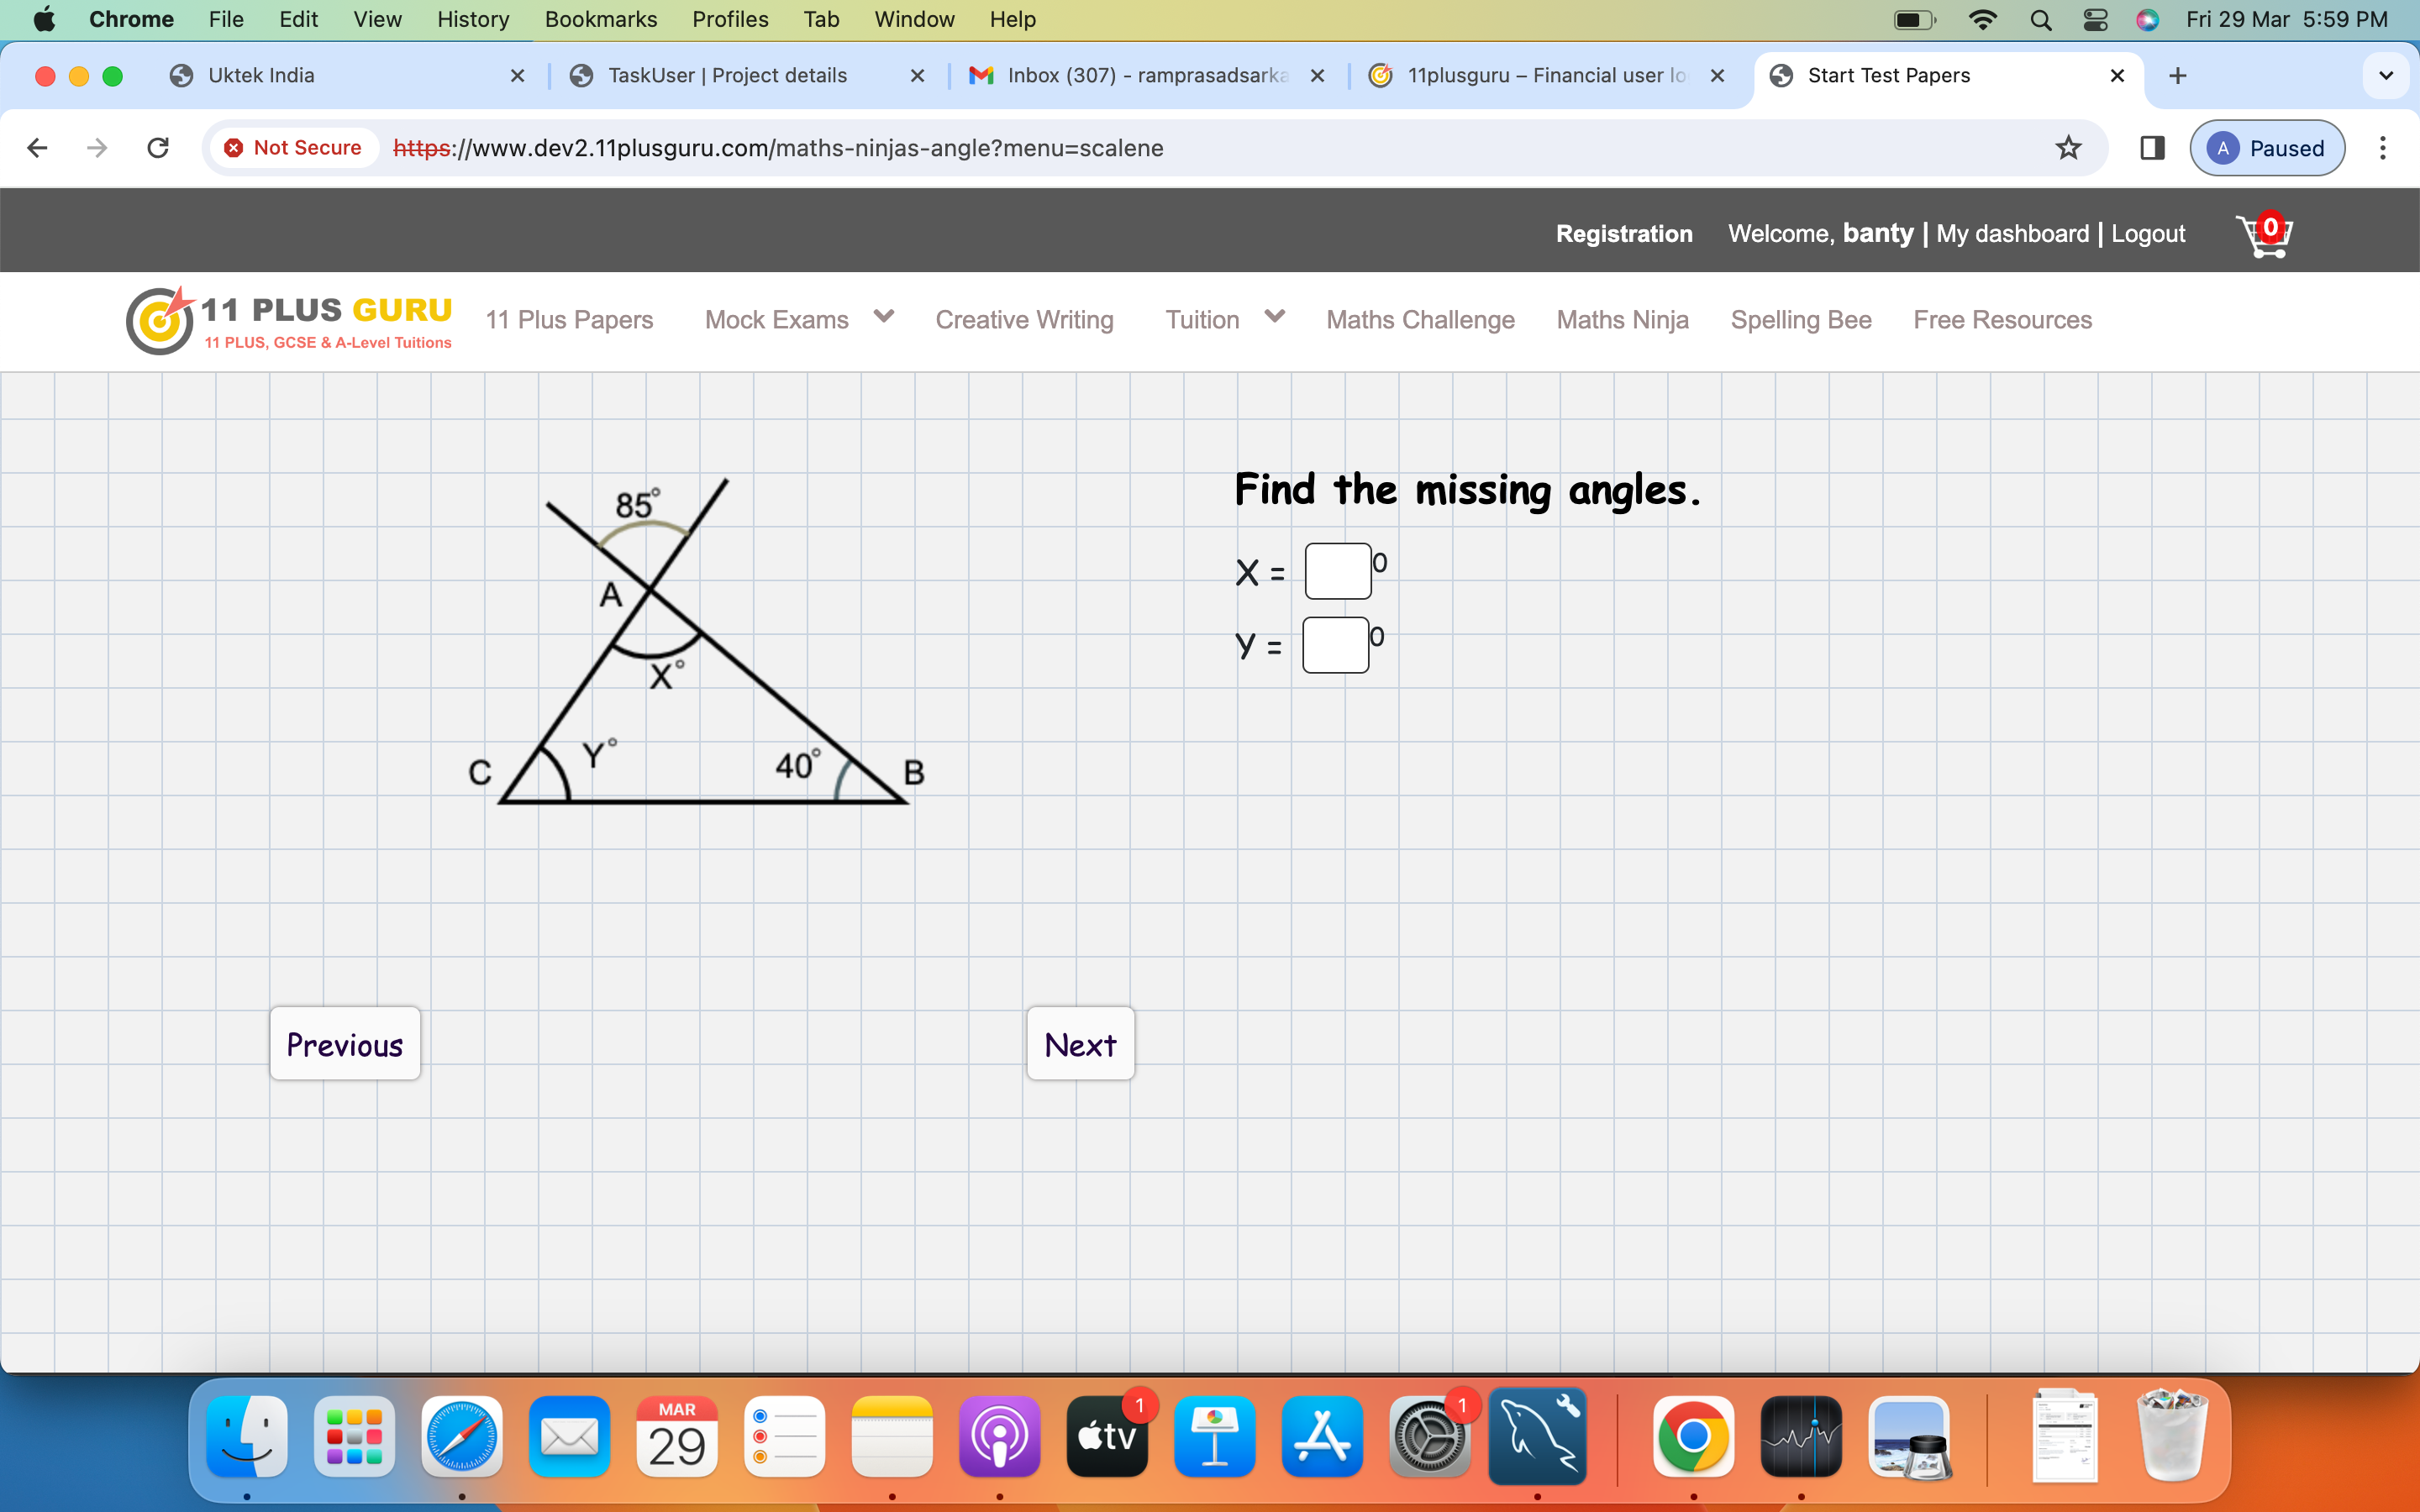Click the browser back arrow

(38, 148)
